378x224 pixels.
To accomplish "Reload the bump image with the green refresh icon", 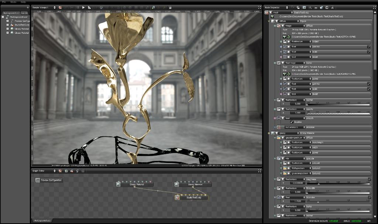I will [288, 74].
